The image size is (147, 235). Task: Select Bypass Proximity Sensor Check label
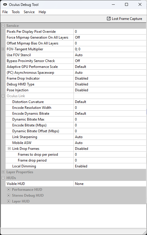(x=31, y=61)
